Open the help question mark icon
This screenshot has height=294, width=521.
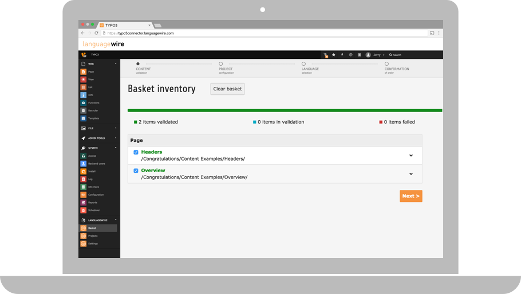[350, 55]
